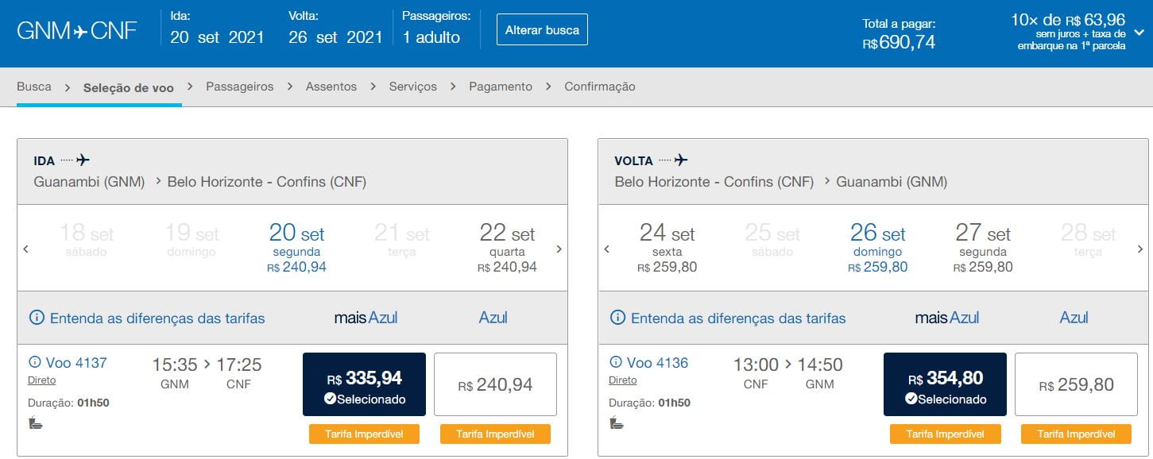Click the Alterar busca button
This screenshot has width=1153, height=459.
point(542,29)
